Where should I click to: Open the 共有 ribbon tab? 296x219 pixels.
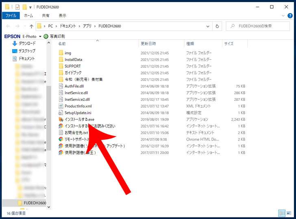(46, 16)
